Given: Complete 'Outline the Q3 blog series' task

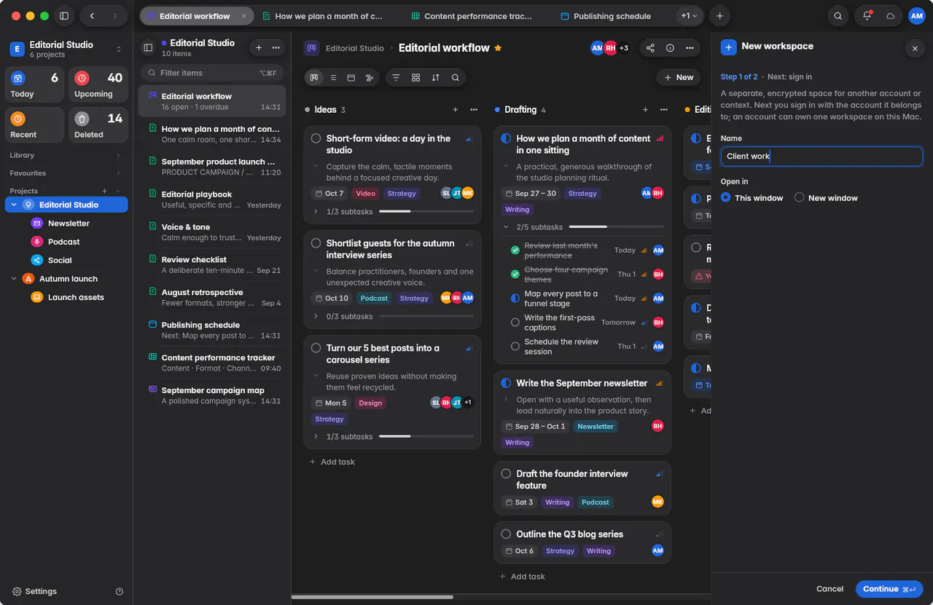Looking at the screenshot, I should click(506, 534).
